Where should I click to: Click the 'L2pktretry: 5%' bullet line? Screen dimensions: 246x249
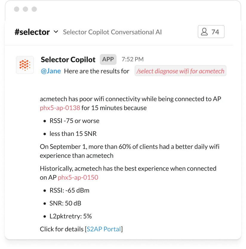point(70,216)
